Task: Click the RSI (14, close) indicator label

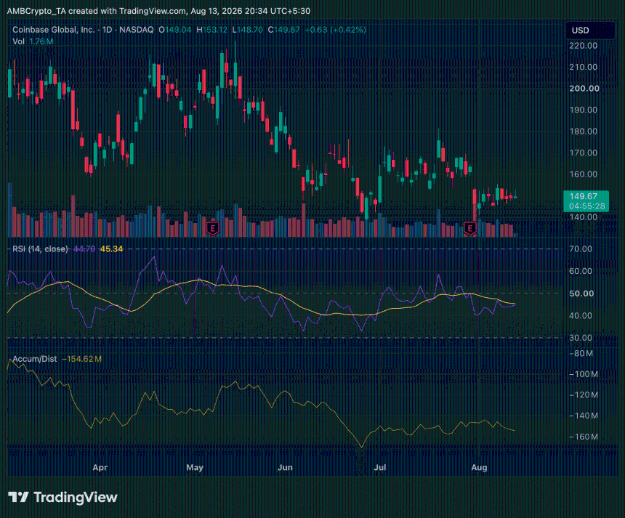Action: tap(40, 249)
